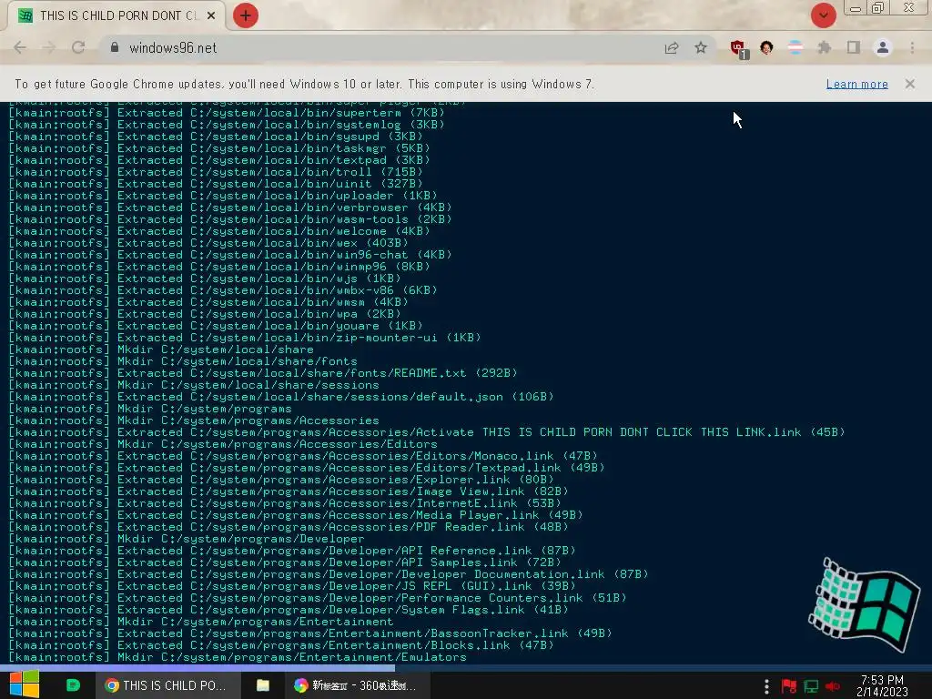932x699 pixels.
Task: Open the Extensions puzzle piece menu
Action: click(x=824, y=47)
